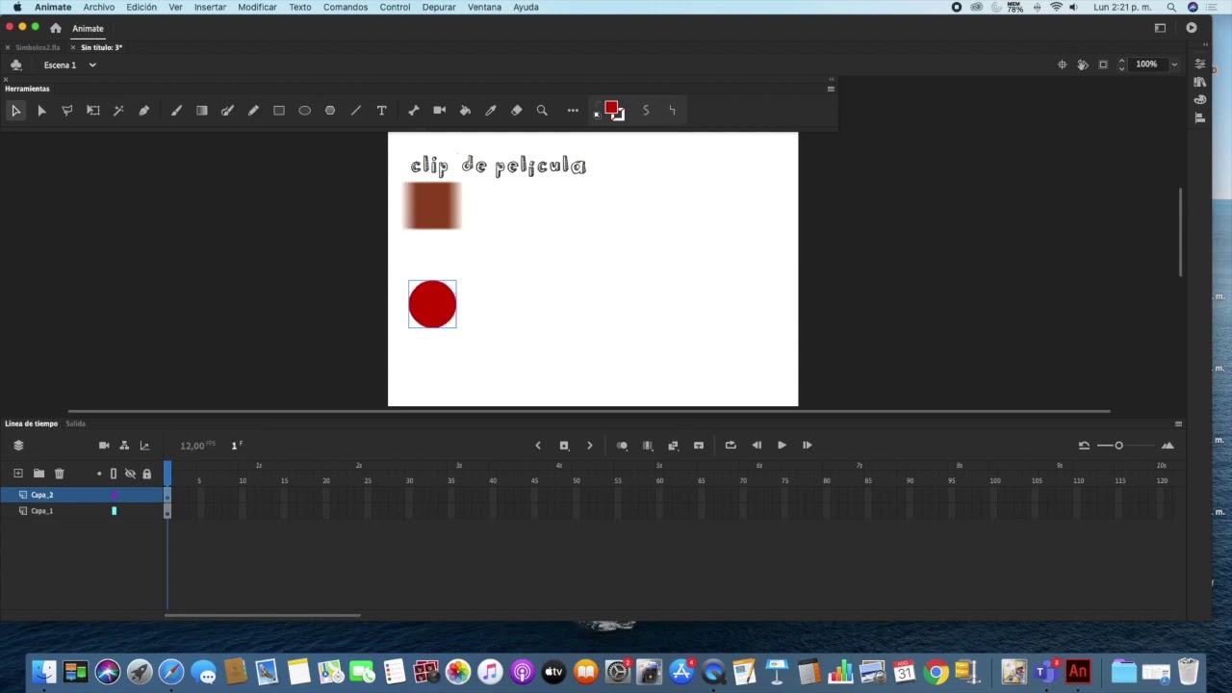Image resolution: width=1232 pixels, height=693 pixels.
Task: Select the Bone tool
Action: [x=414, y=111]
